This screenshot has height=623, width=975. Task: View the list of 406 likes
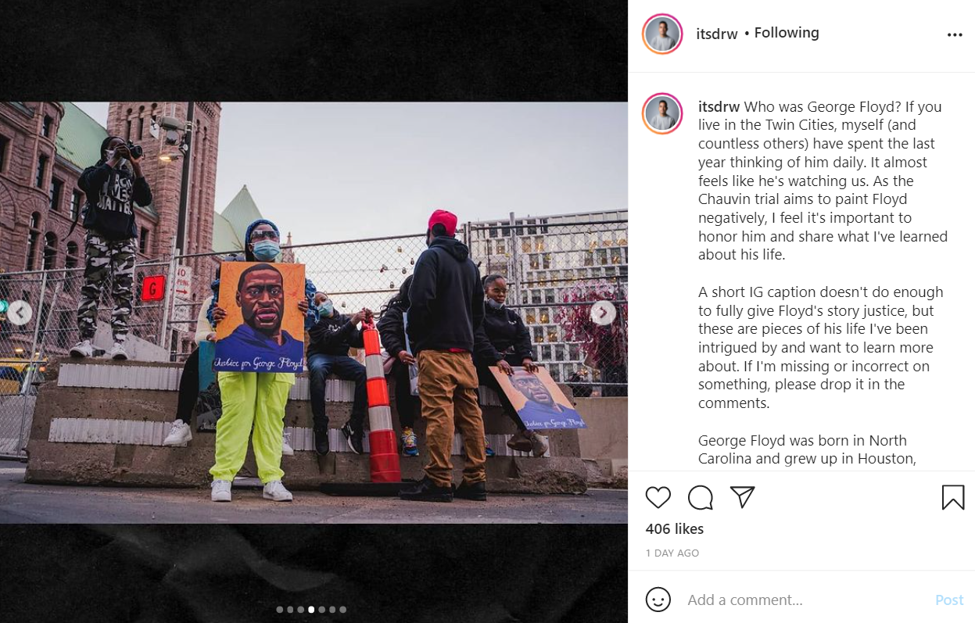coord(675,529)
